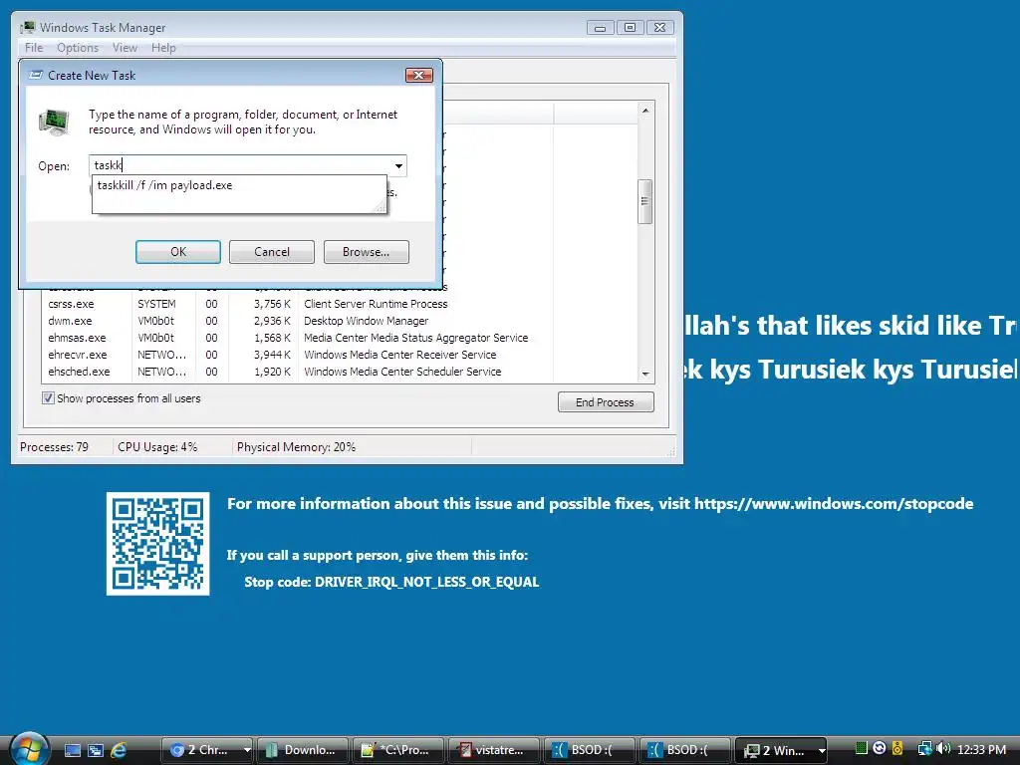1020x765 pixels.
Task: Click the network tray icon
Action: [x=924, y=749]
